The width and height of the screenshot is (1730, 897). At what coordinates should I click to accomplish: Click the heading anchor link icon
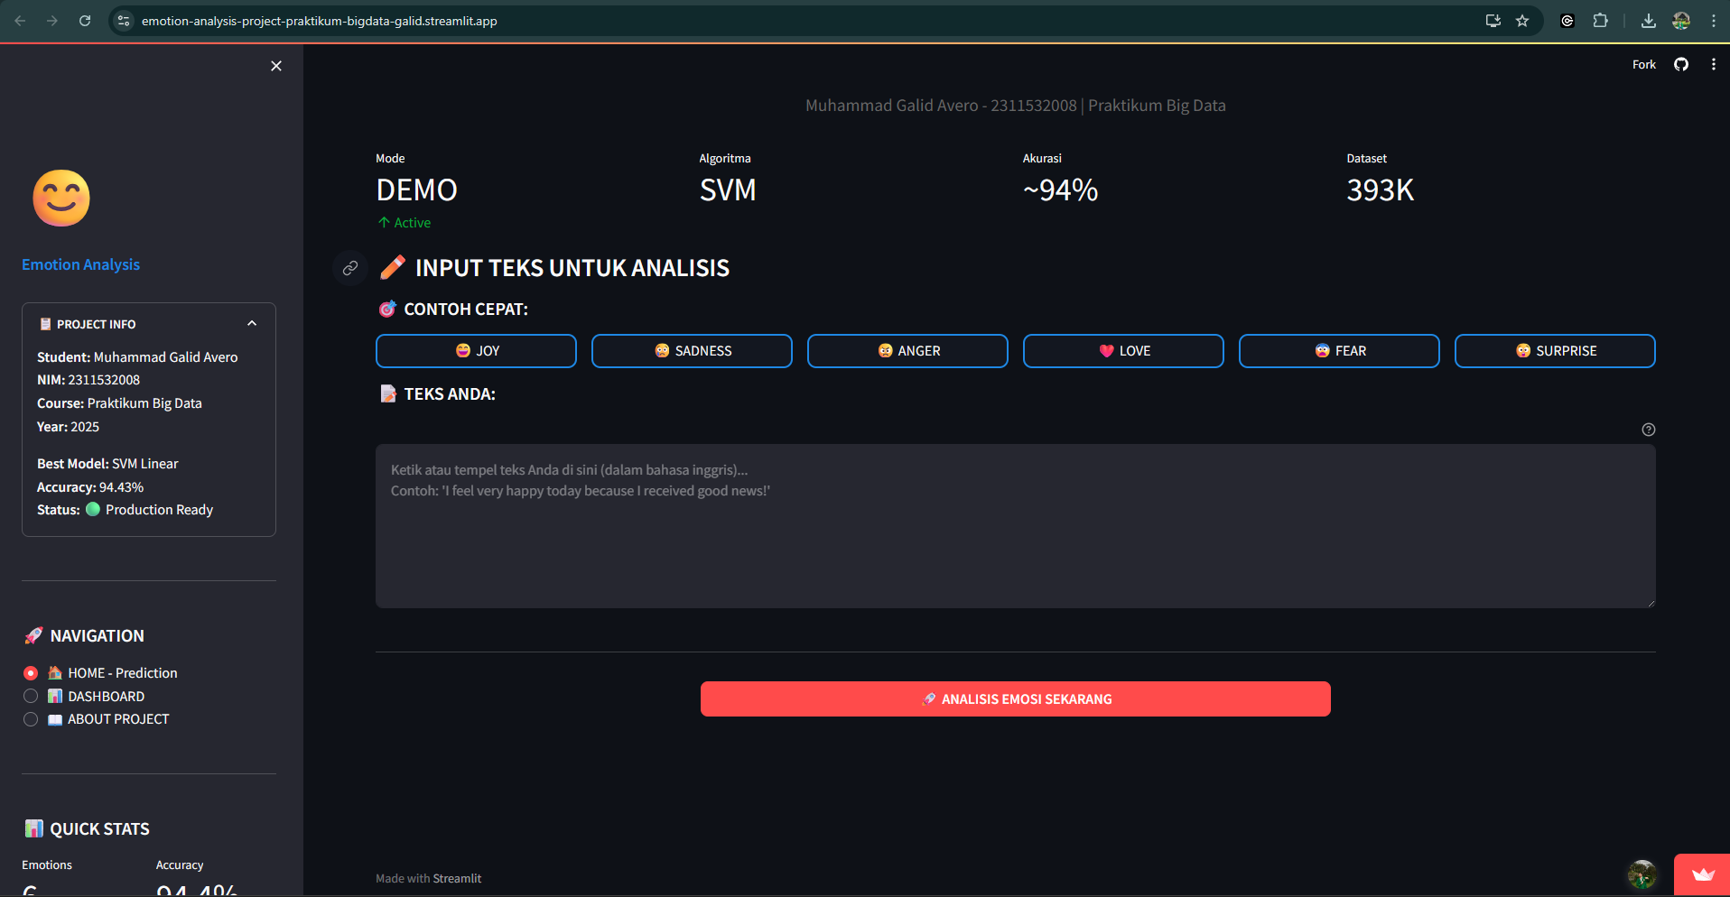pyautogui.click(x=350, y=268)
